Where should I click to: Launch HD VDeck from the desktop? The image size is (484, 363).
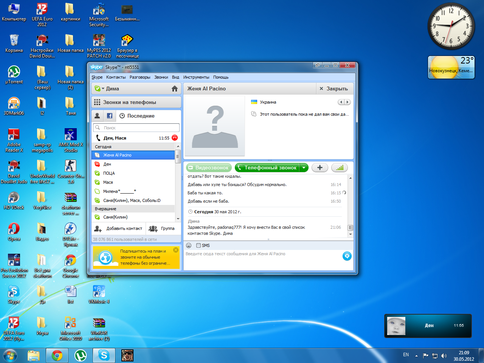point(14,200)
